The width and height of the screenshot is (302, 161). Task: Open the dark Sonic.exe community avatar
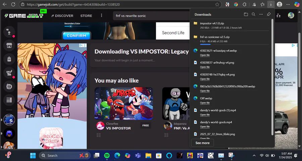pos(9,134)
